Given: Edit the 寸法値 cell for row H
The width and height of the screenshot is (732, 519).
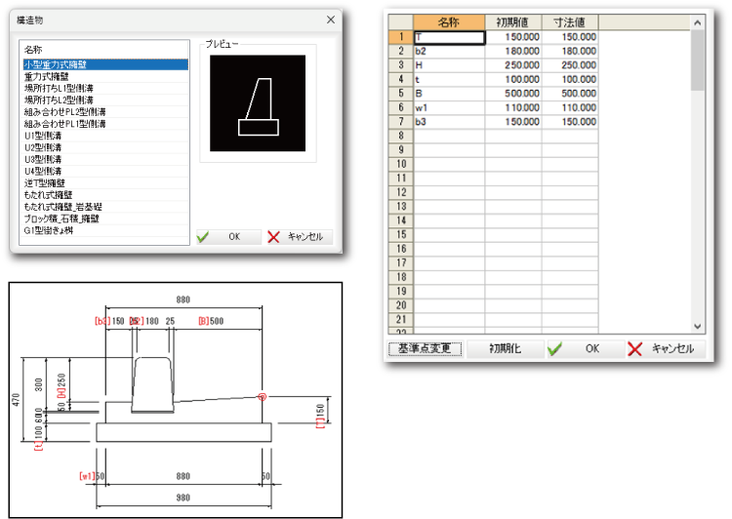Looking at the screenshot, I should tap(570, 65).
